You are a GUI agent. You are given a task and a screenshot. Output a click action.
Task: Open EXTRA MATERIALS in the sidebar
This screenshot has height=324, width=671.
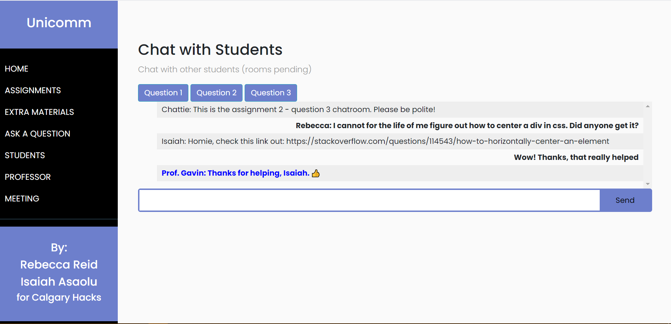click(39, 112)
